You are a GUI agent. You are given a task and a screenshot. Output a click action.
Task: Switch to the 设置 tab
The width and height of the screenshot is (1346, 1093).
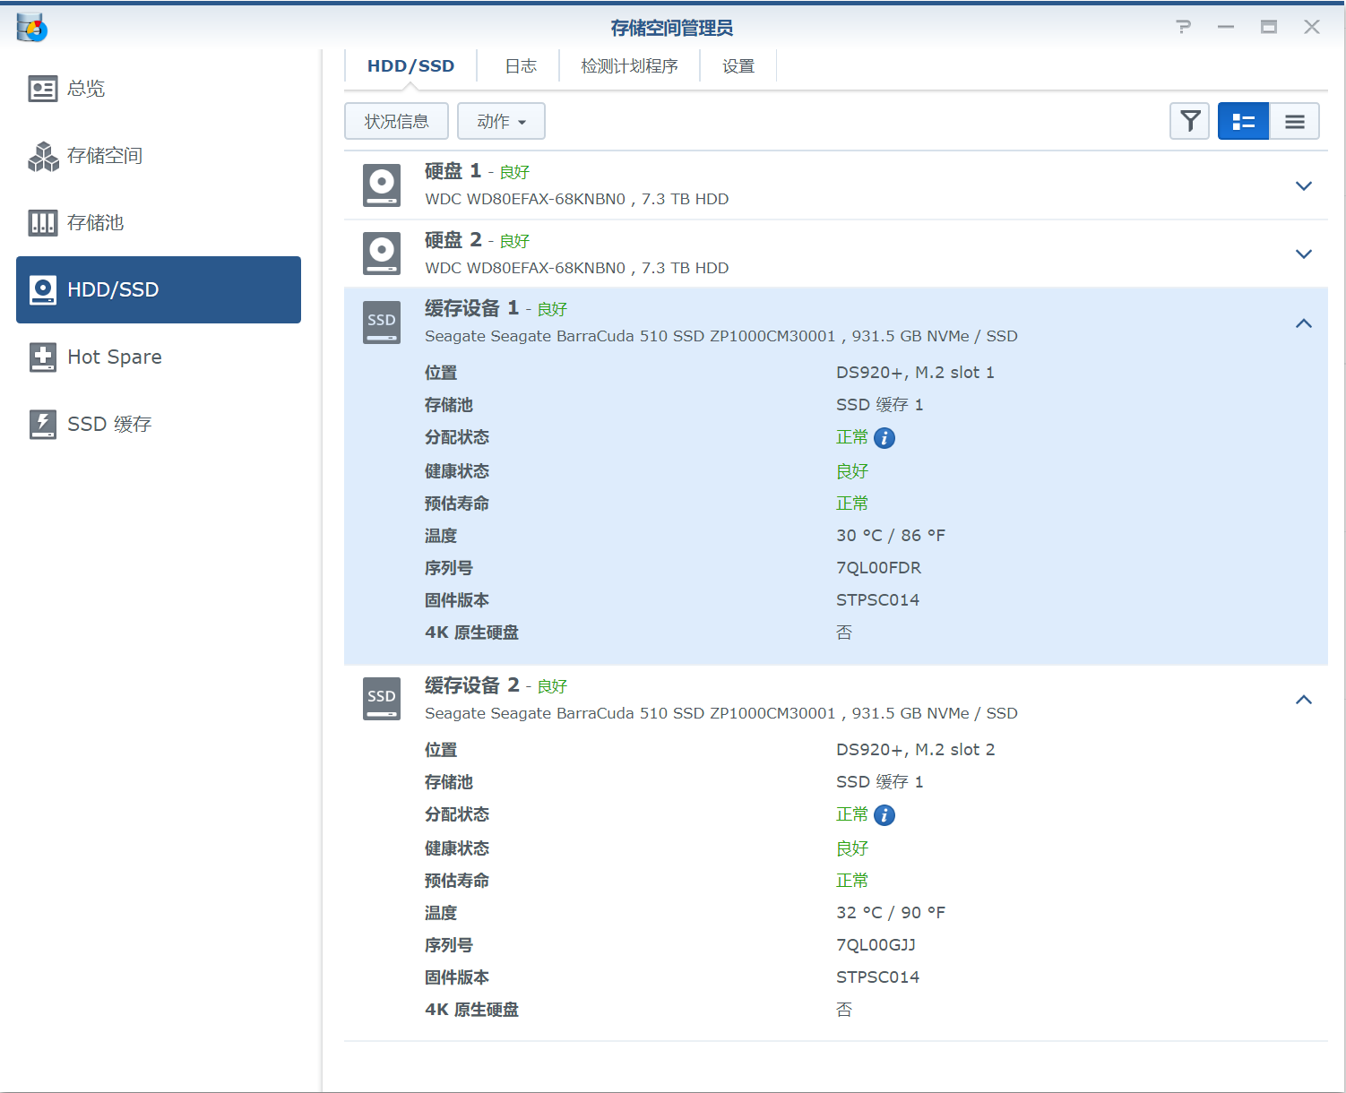pos(738,66)
